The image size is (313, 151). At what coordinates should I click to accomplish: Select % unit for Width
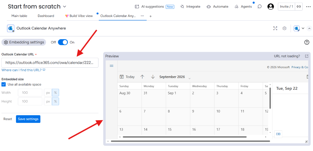click(x=55, y=93)
